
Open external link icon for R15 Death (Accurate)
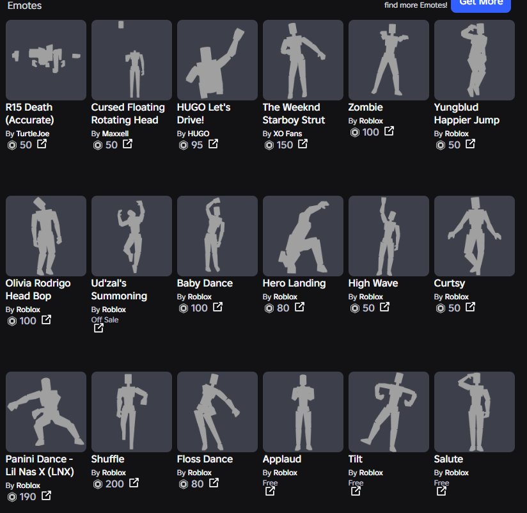tap(42, 144)
